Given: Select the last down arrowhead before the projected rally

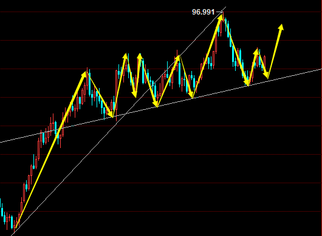Looking at the screenshot, I should pyautogui.click(x=266, y=75).
